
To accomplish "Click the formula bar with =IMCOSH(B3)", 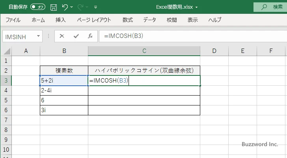I will tap(193, 36).
